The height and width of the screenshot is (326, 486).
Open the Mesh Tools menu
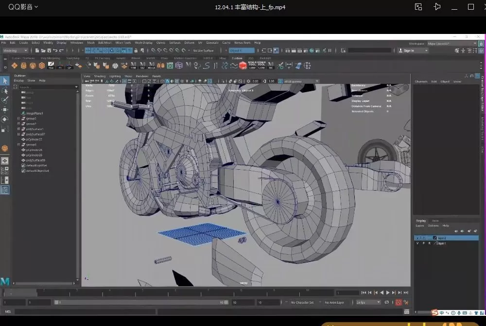coord(123,43)
